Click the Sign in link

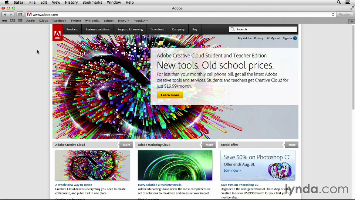pyautogui.click(x=287, y=38)
